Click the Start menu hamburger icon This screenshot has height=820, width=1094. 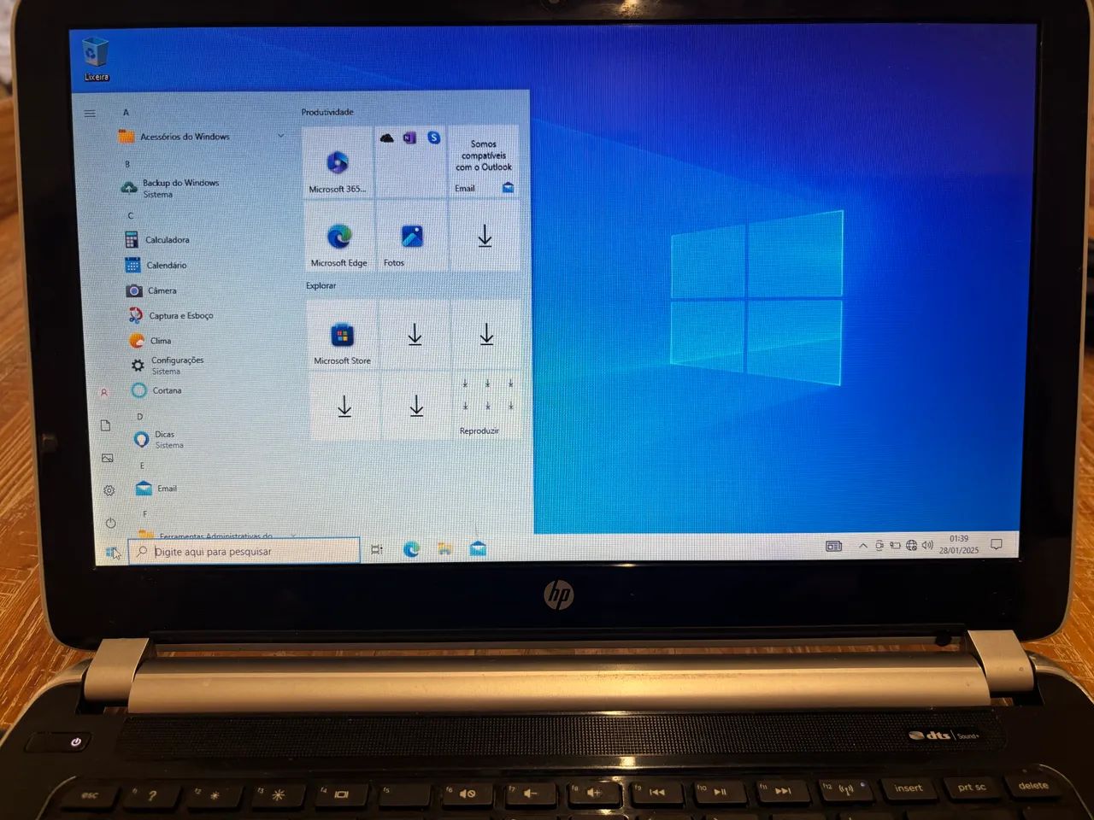pos(90,114)
